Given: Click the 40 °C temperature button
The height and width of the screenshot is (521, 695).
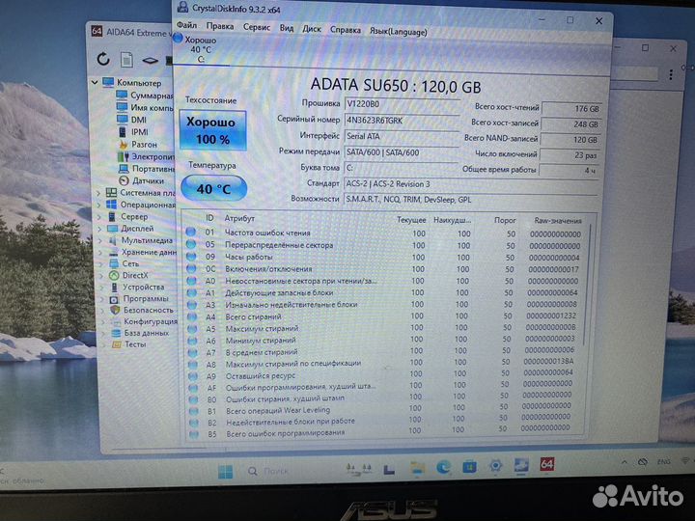Looking at the screenshot, I should [214, 189].
